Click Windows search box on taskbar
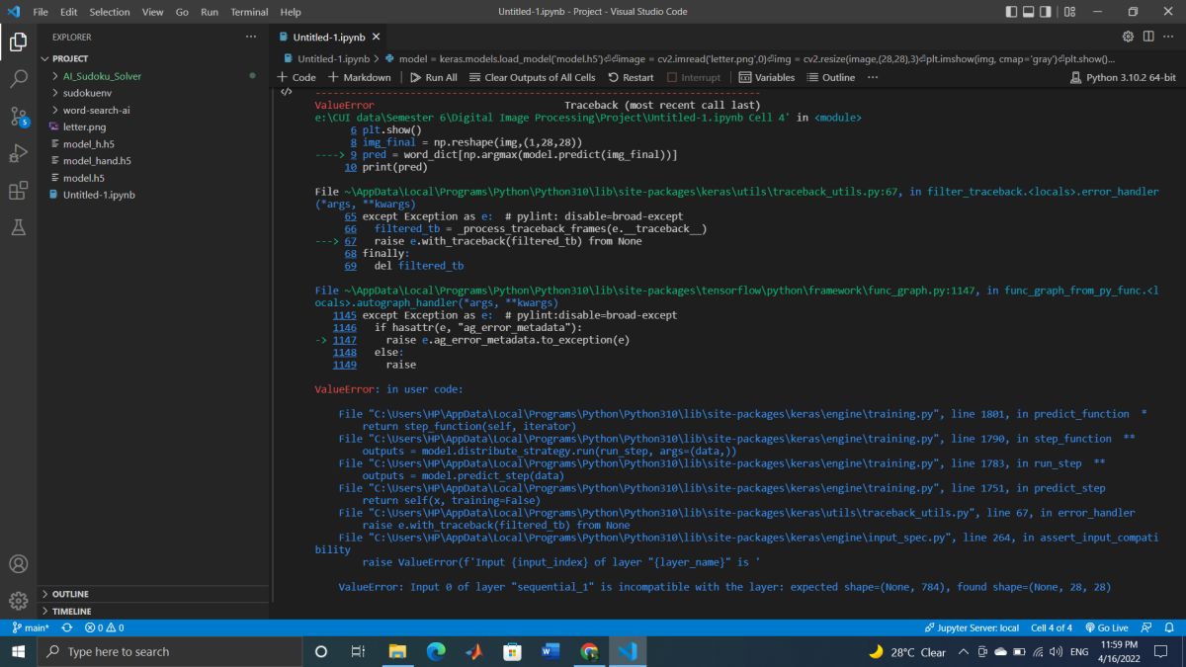The height and width of the screenshot is (667, 1186). click(x=172, y=652)
